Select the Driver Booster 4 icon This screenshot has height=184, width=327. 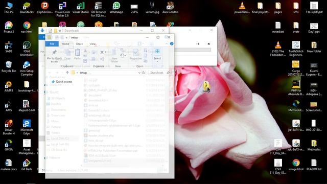pyautogui.click(x=9, y=127)
